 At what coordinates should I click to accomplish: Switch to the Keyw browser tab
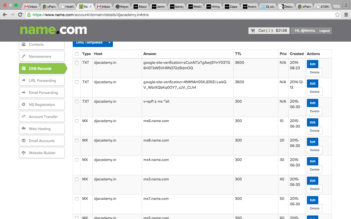[122, 6]
